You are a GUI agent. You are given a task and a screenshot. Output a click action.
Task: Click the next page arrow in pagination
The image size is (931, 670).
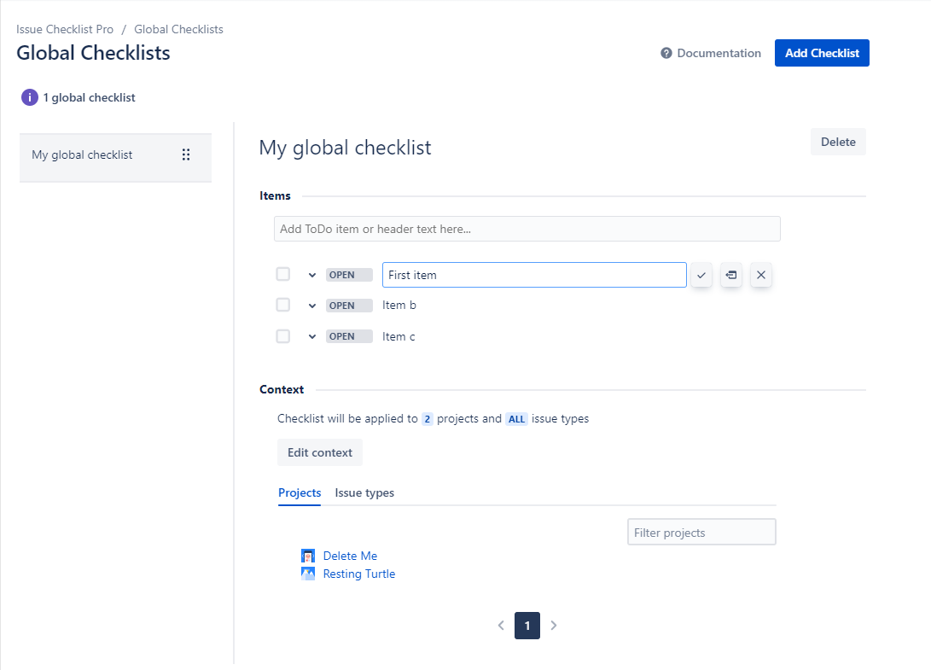click(553, 626)
